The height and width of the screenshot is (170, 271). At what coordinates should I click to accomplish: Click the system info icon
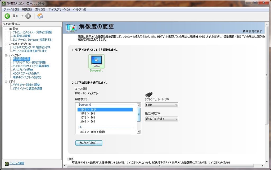[x=7, y=164]
